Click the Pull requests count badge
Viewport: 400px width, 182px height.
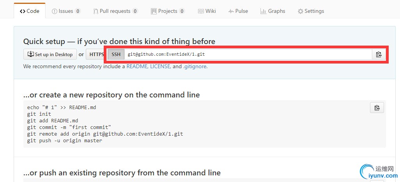click(x=135, y=11)
